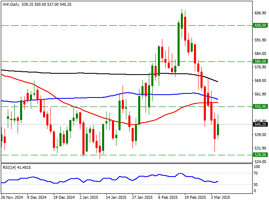Click the 14 Jan 2025 date label
Image resolution: width=269 pixels, height=202 pixels.
(116, 197)
